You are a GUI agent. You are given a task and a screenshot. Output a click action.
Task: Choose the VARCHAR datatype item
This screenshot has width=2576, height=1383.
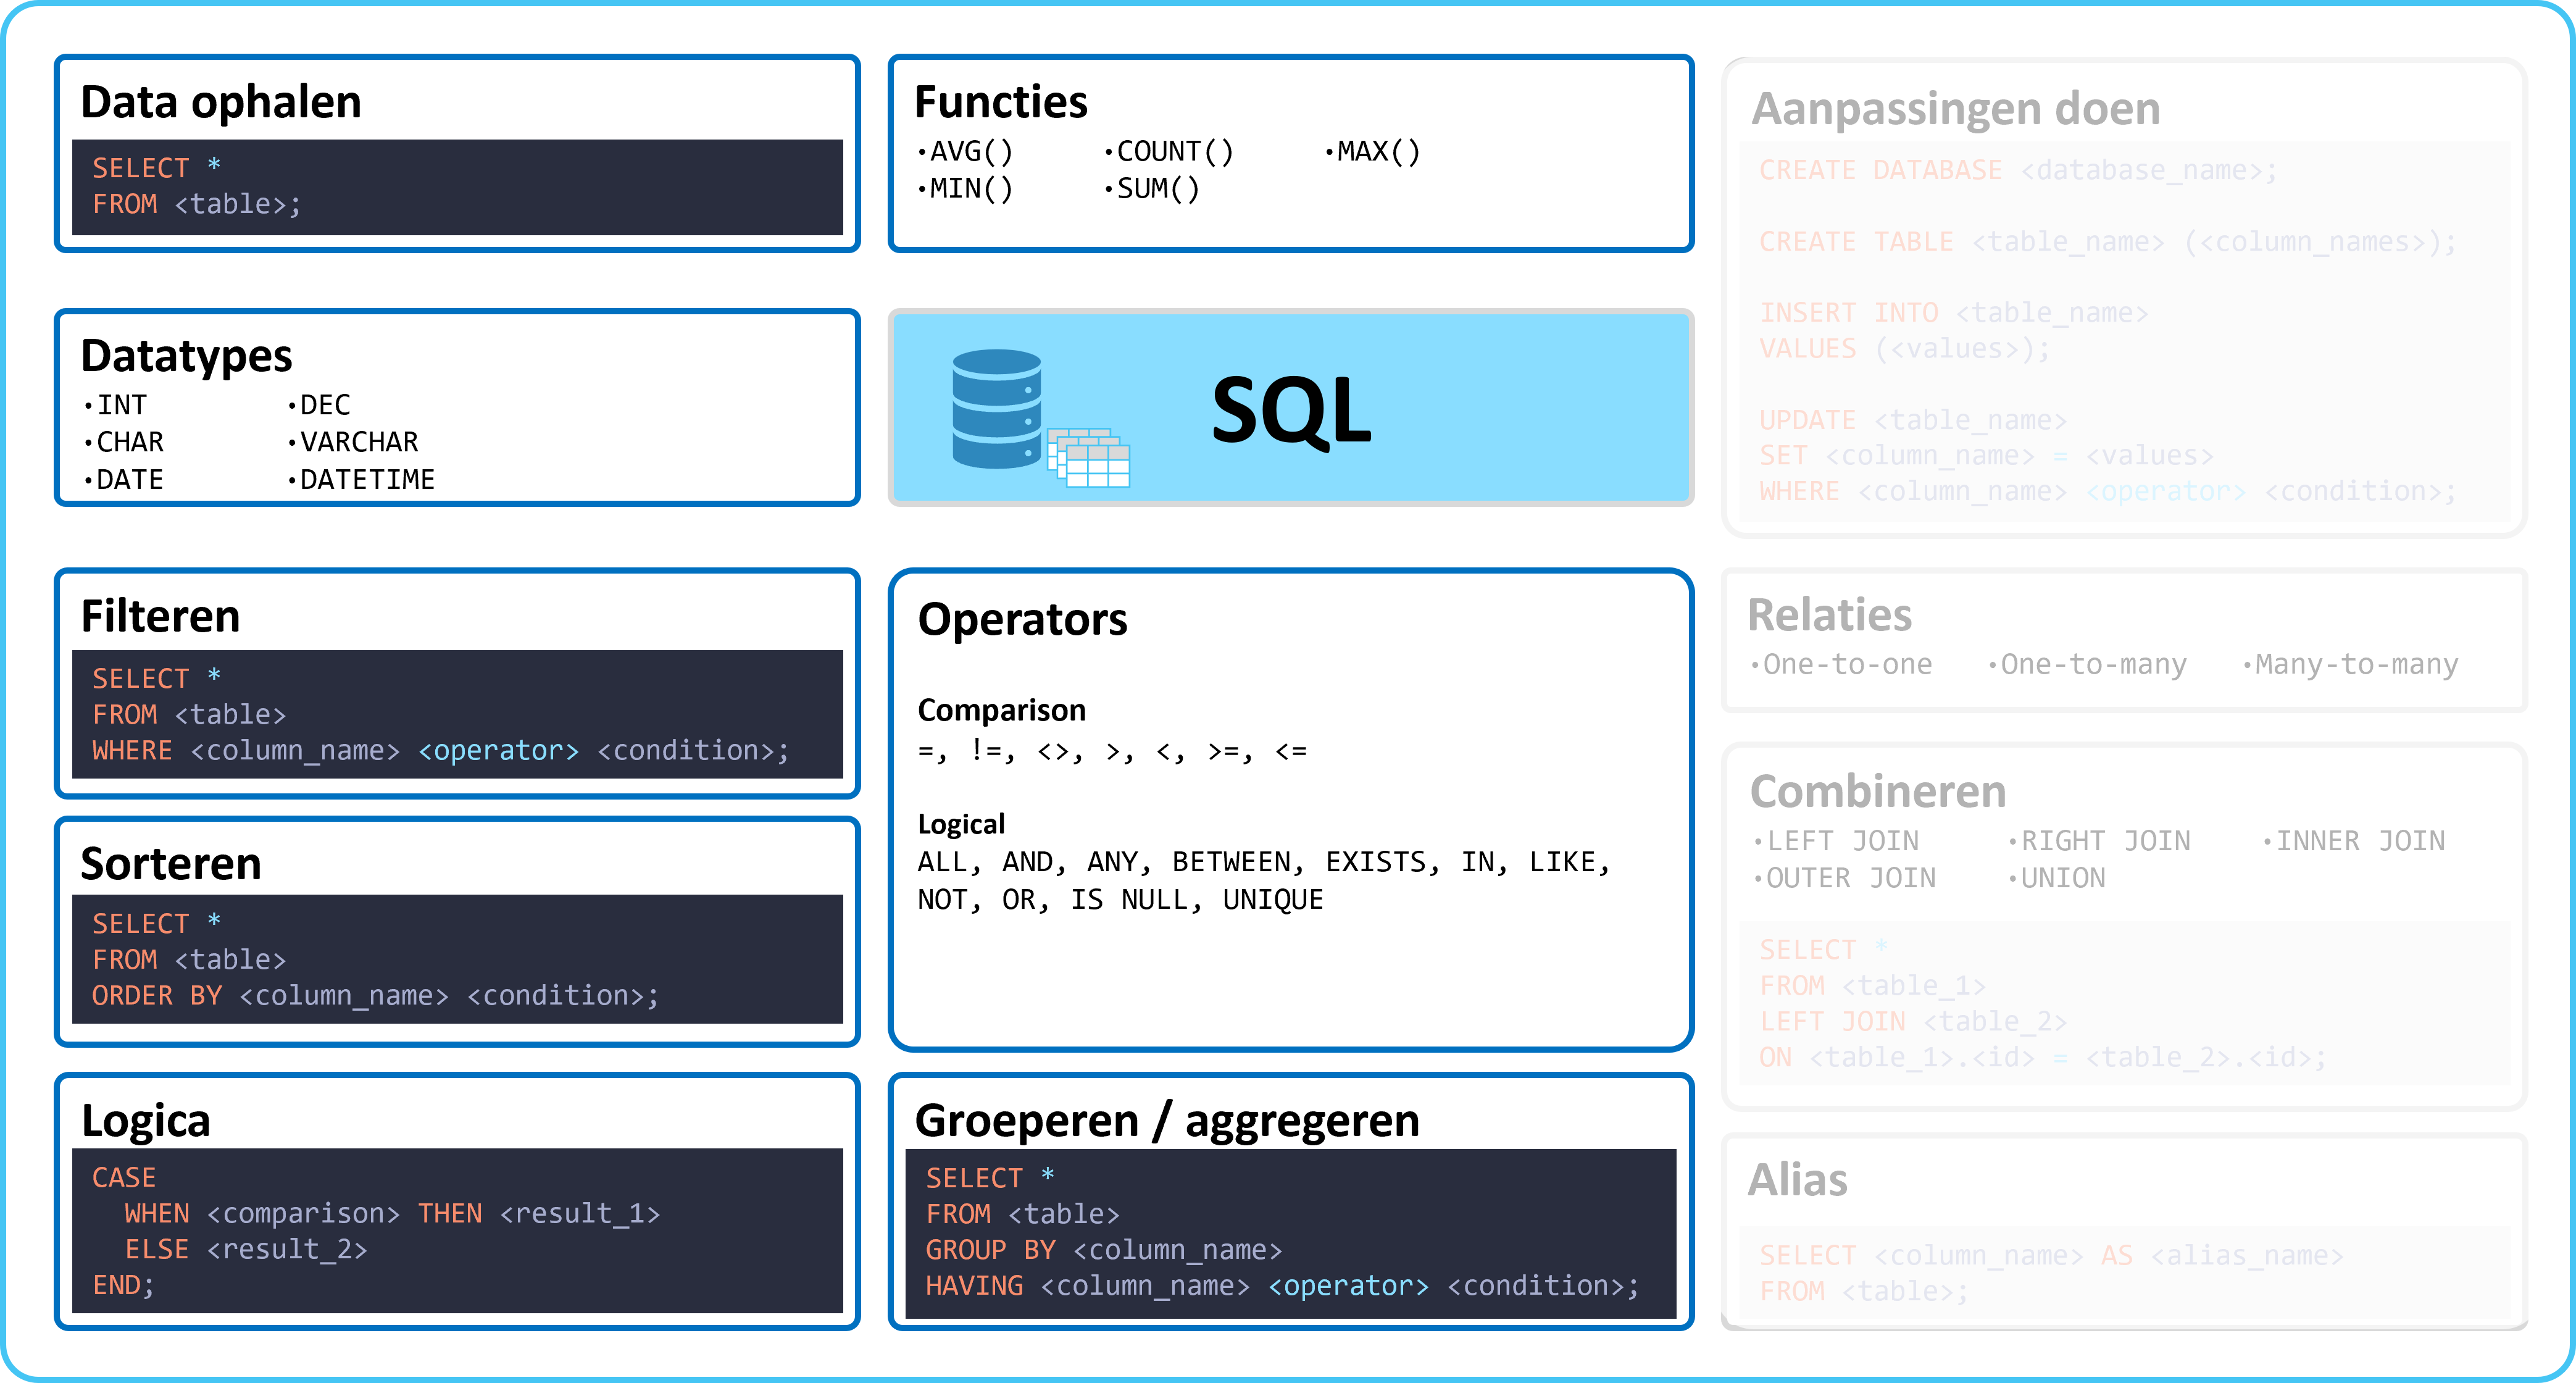tap(353, 442)
